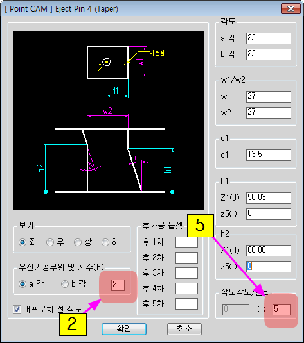Click the 취소 button

[184, 329]
